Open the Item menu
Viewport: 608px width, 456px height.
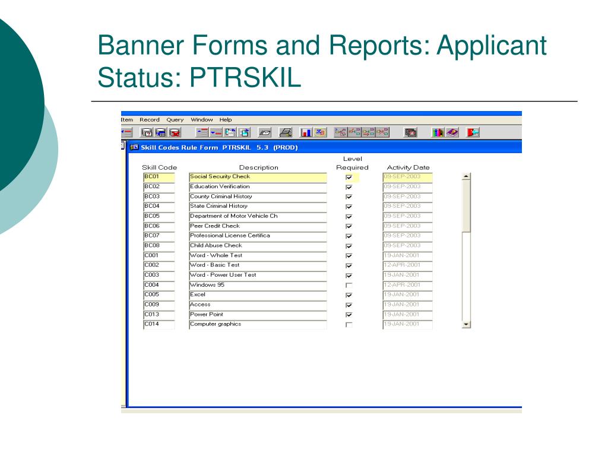tap(127, 120)
